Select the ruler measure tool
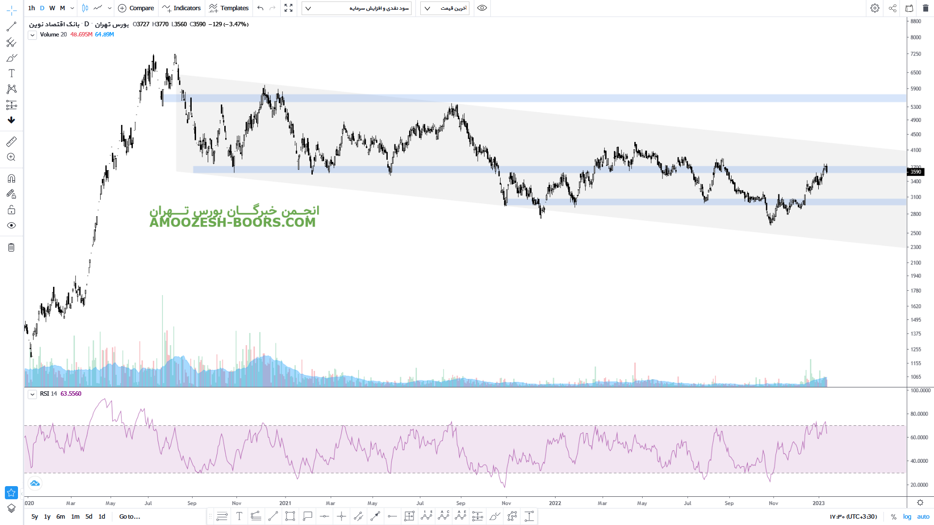The image size is (934, 525). (x=11, y=141)
